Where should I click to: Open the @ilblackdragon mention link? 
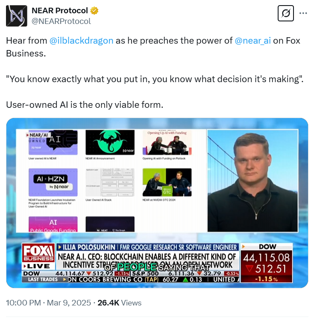81,41
